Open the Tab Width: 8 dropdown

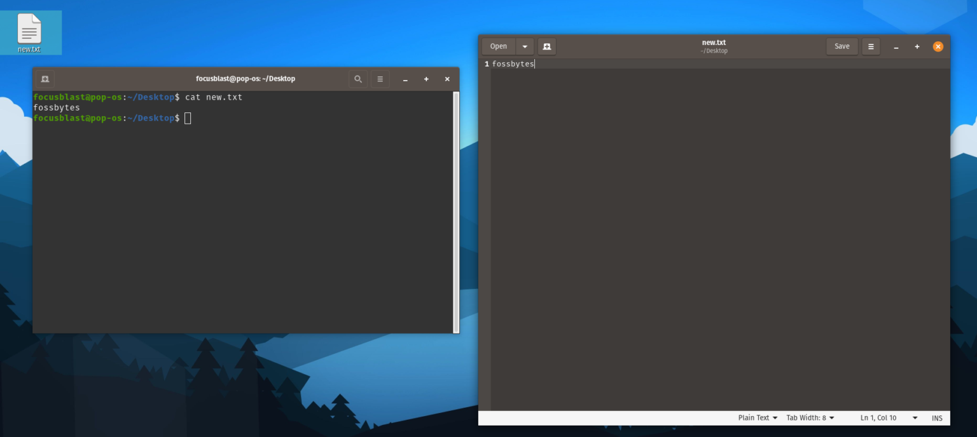pyautogui.click(x=810, y=417)
